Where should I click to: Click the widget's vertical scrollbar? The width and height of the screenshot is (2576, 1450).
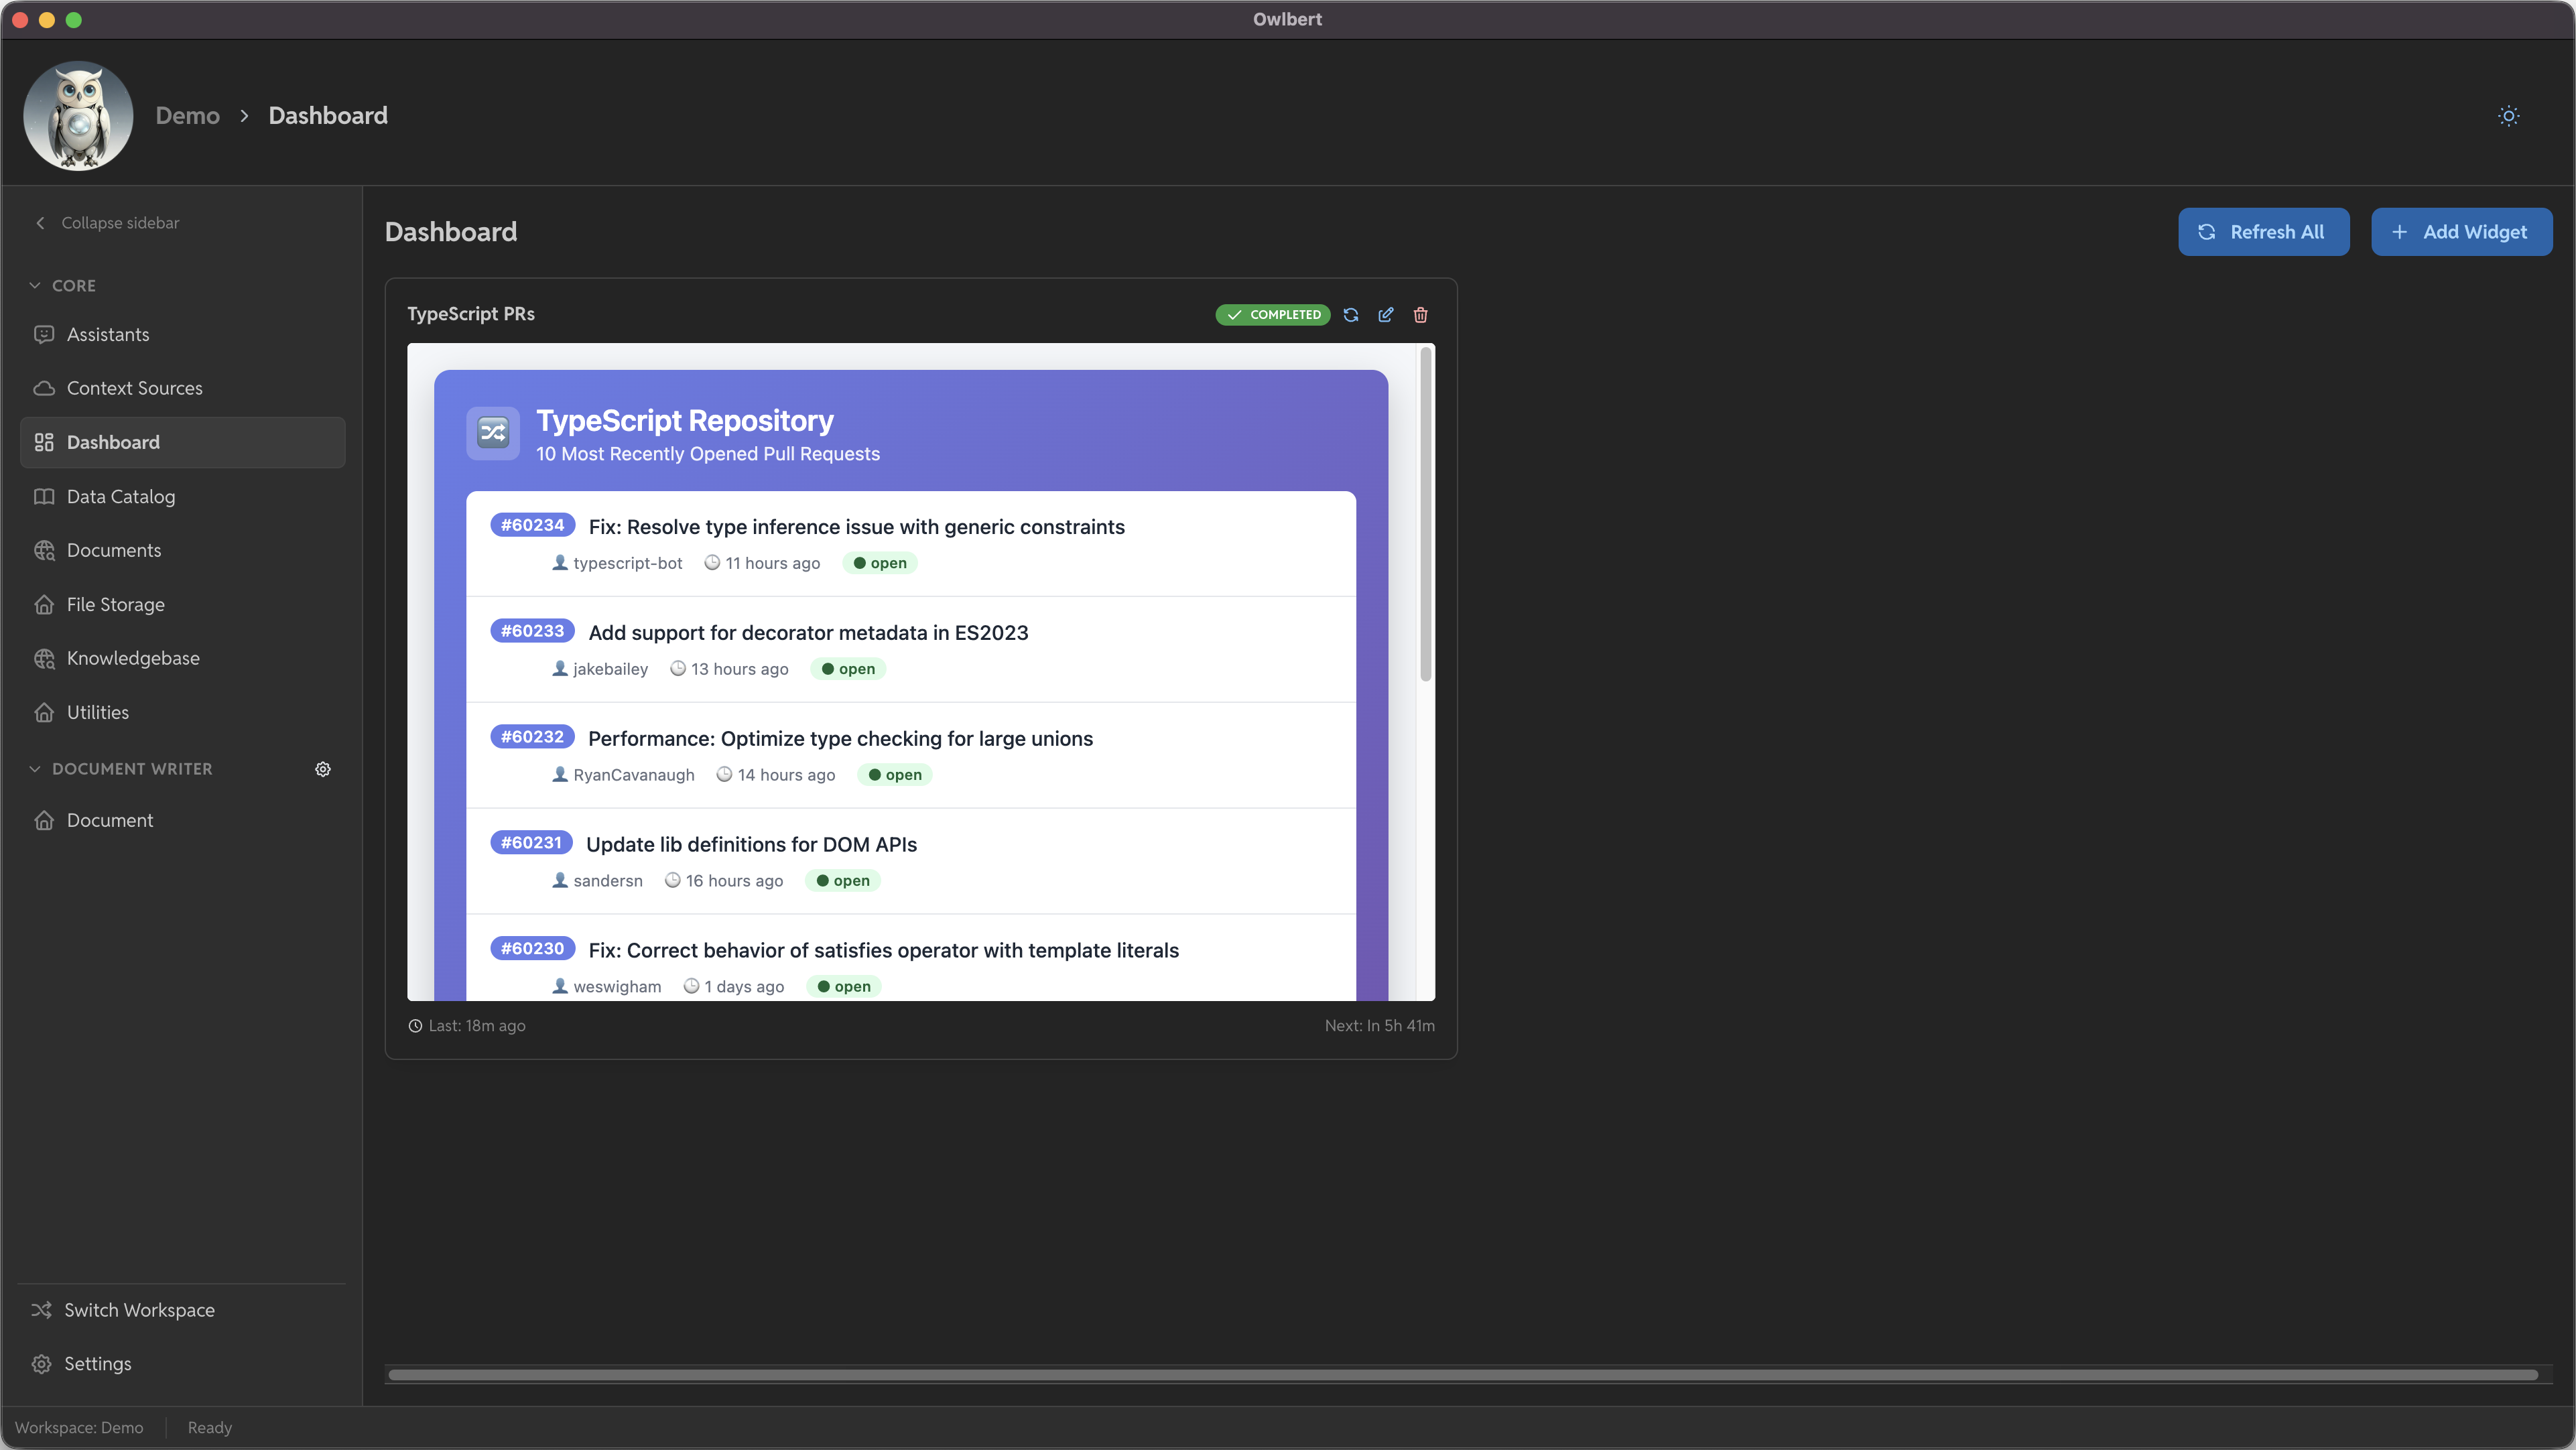pos(1425,515)
